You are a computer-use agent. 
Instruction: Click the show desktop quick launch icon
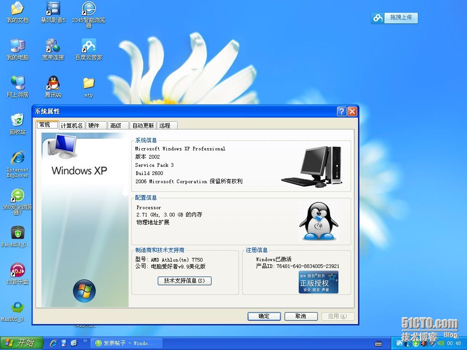64,343
